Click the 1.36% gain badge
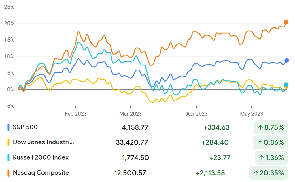Image resolution: width=295 pixels, height=182 pixels. point(271,158)
